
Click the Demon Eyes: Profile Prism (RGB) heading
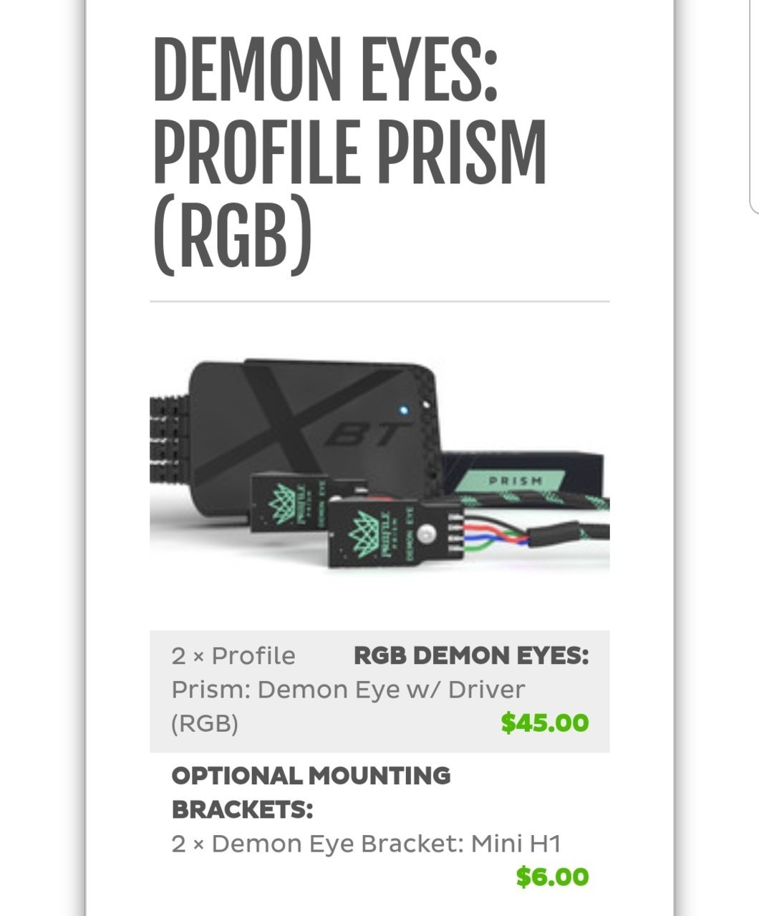coord(349,153)
